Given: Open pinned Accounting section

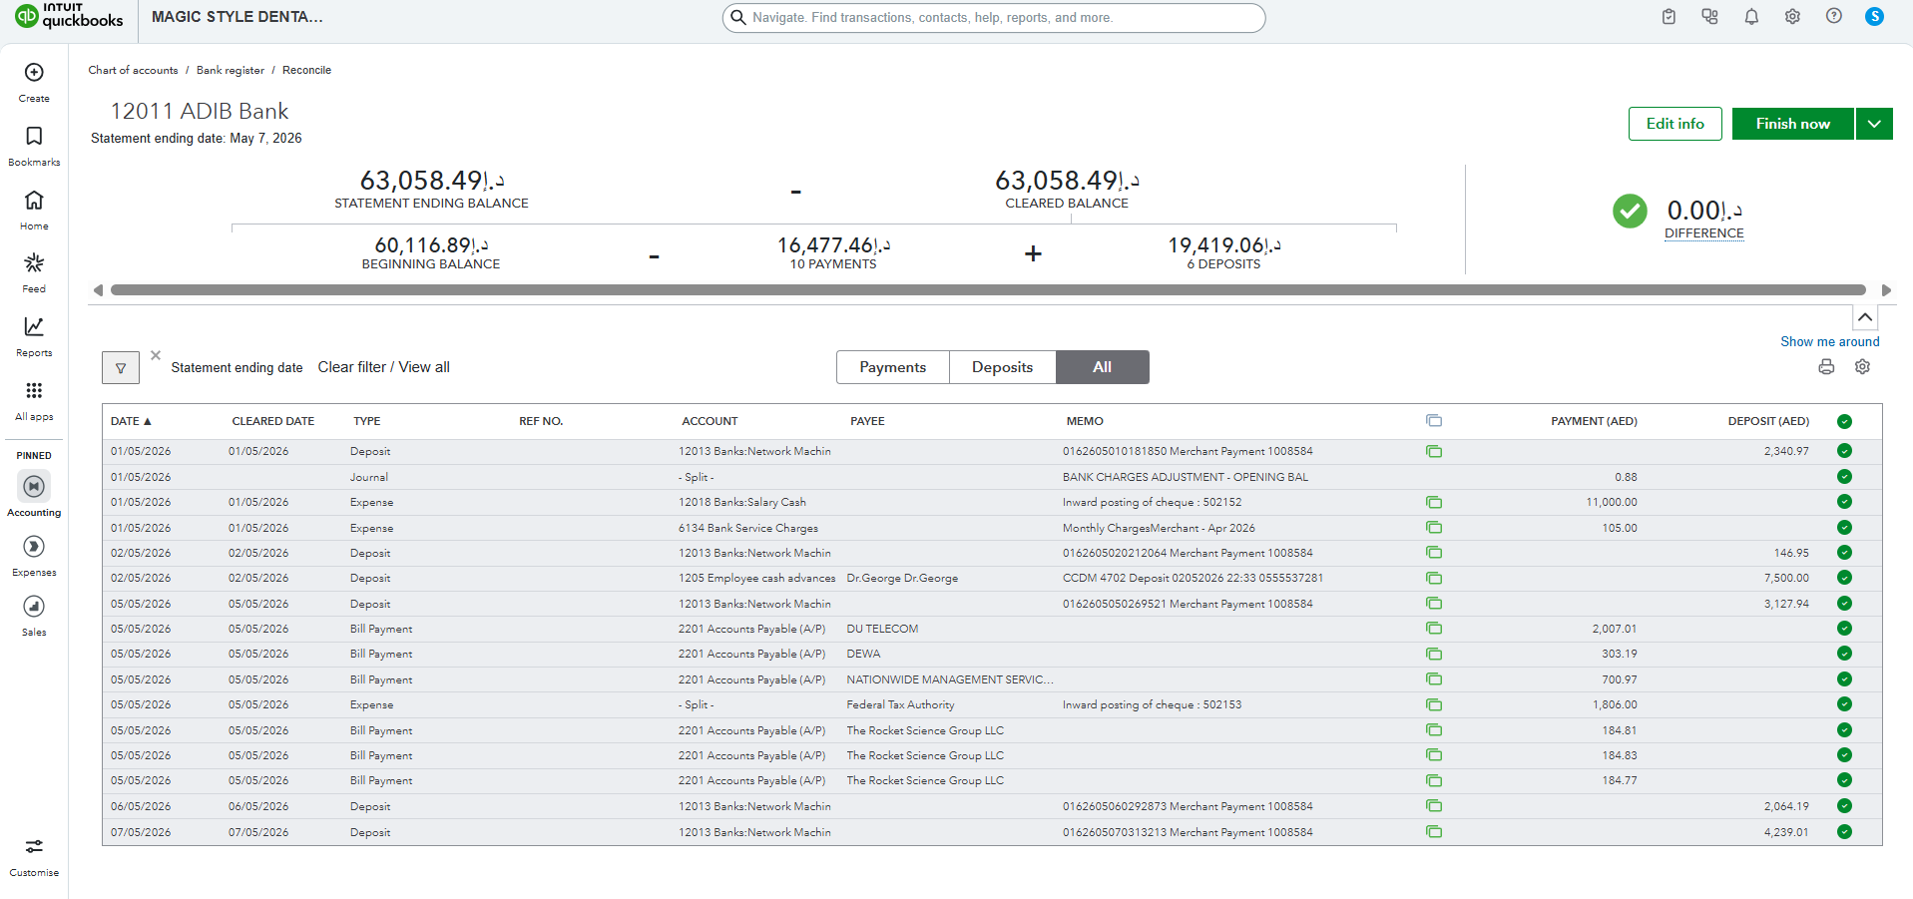Looking at the screenshot, I should point(34,494).
